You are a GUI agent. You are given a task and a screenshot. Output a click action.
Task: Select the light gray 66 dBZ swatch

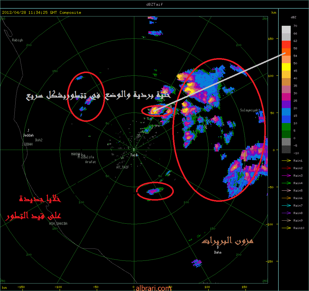pos(286,30)
